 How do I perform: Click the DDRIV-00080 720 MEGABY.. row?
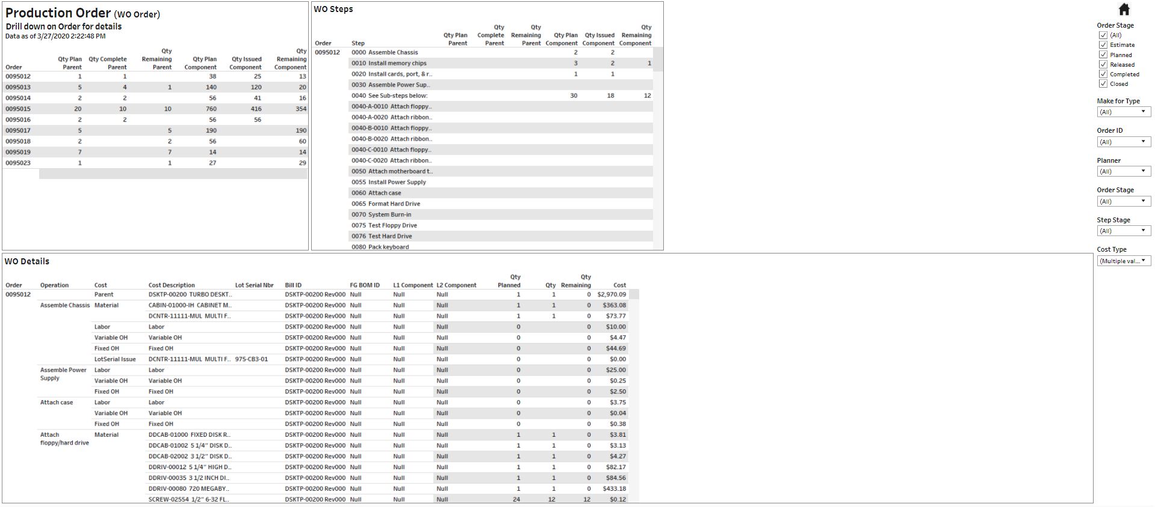(188, 488)
